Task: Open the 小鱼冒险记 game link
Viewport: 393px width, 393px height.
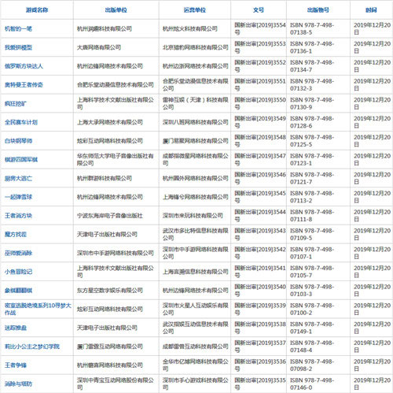Action: point(18,272)
